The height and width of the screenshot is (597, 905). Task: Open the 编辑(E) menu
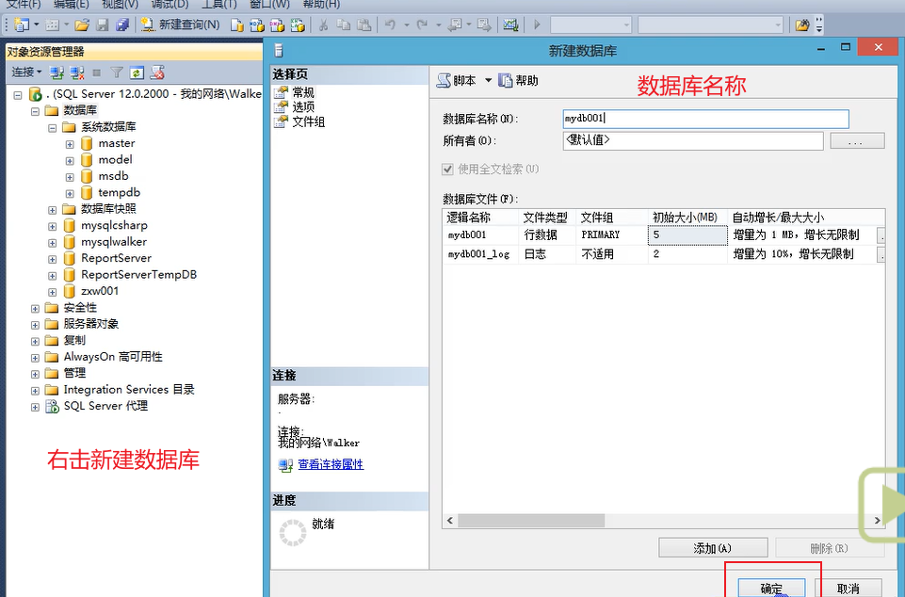point(71,4)
